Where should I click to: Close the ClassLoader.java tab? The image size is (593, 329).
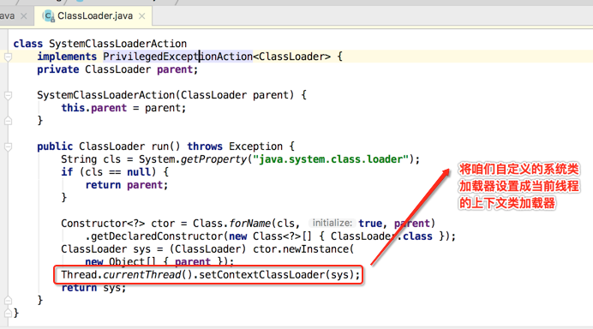click(141, 16)
